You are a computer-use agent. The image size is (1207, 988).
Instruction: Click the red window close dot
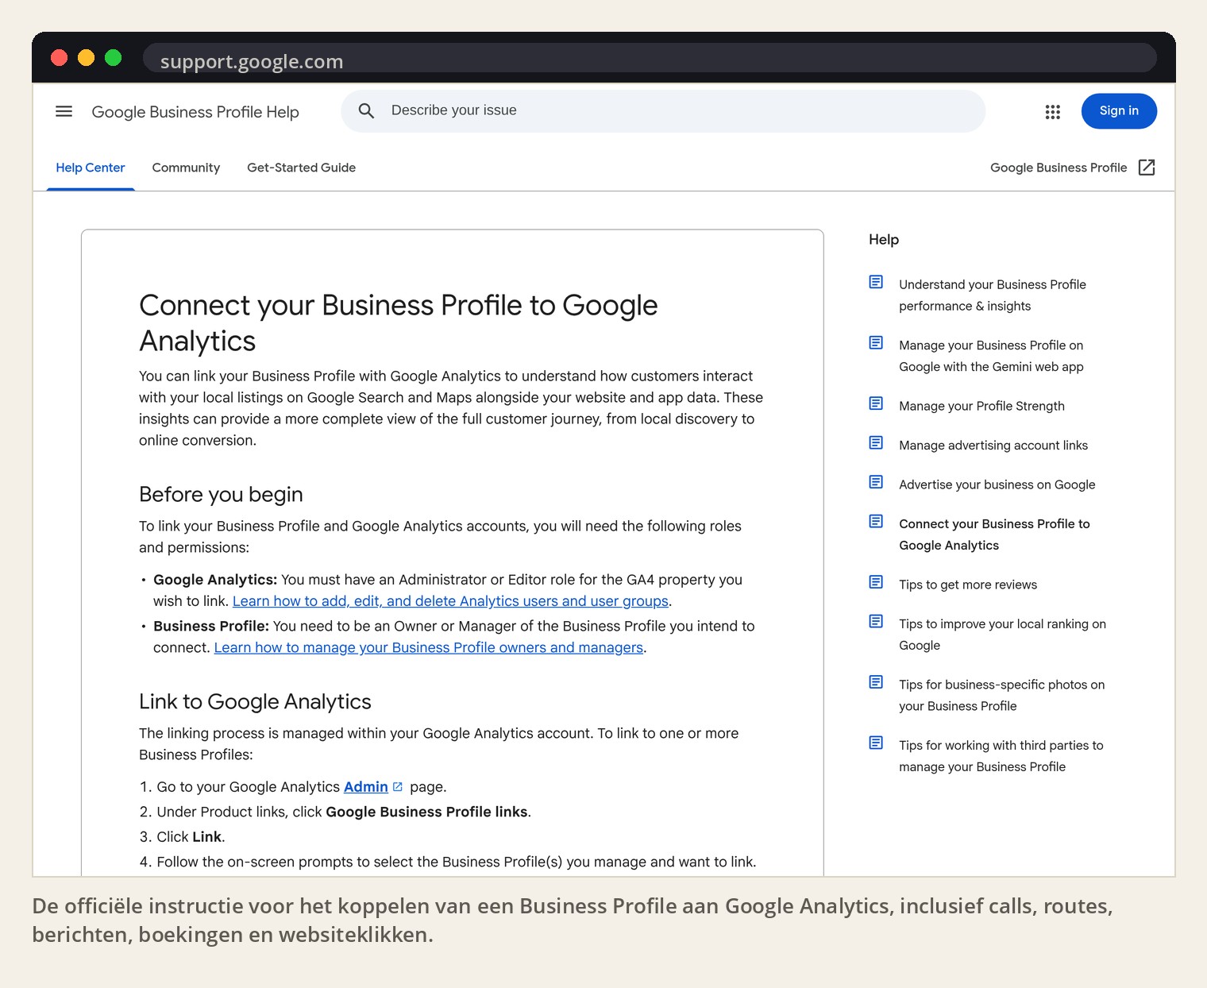tap(59, 57)
